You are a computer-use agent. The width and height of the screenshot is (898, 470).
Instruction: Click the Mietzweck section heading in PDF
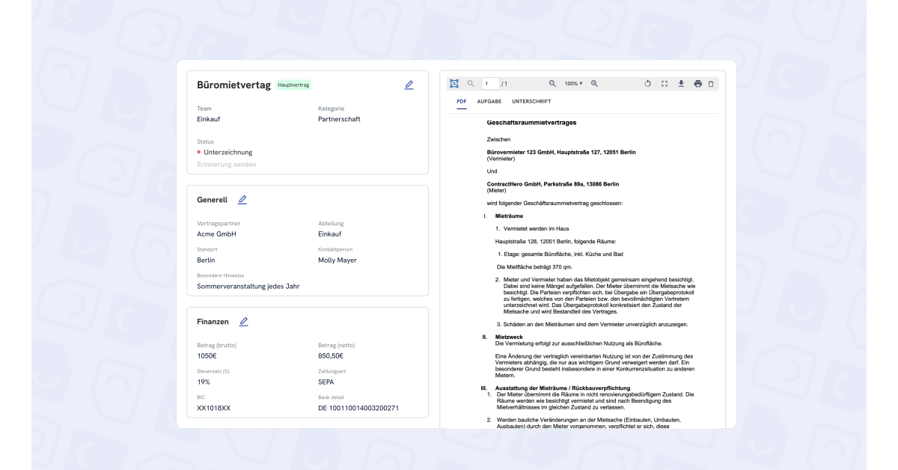pyautogui.click(x=510, y=337)
